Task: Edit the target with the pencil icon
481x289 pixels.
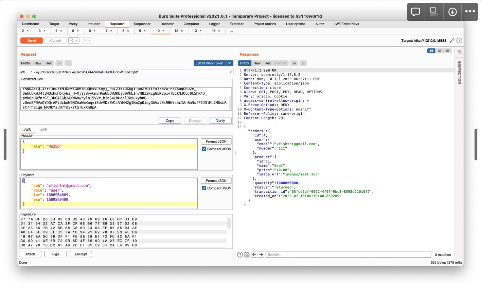Action: 452,41
